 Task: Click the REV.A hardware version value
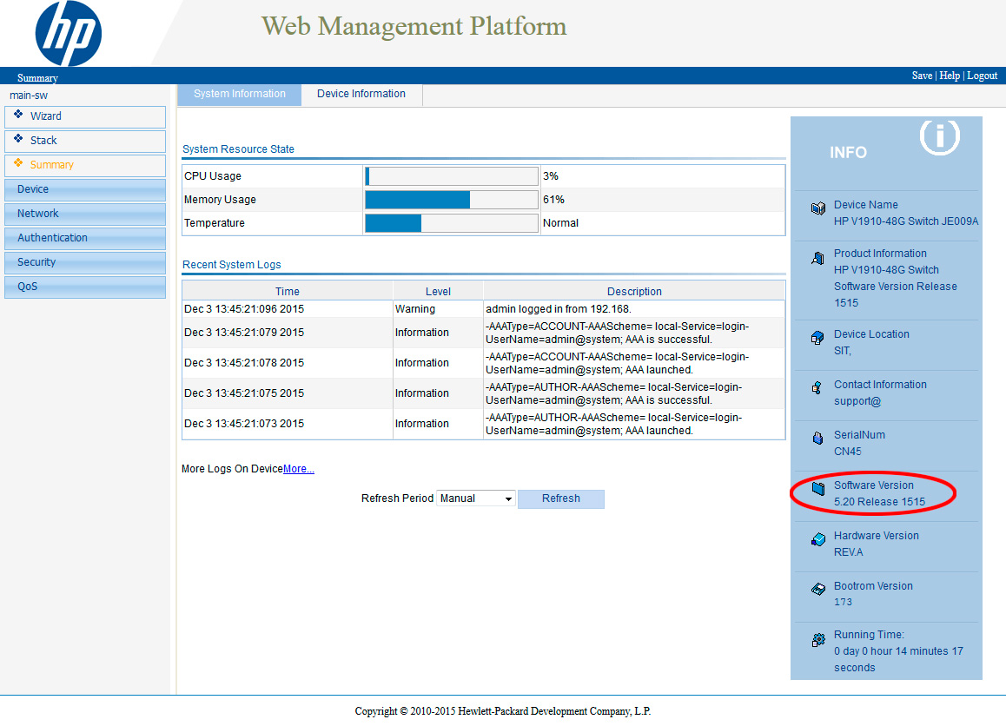(x=848, y=552)
